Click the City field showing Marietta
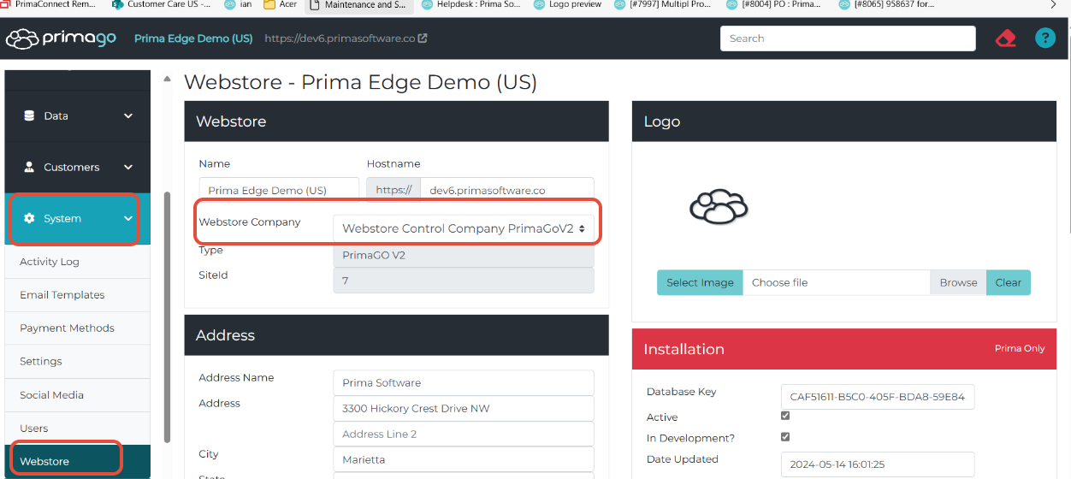This screenshot has width=1071, height=479. (464, 459)
